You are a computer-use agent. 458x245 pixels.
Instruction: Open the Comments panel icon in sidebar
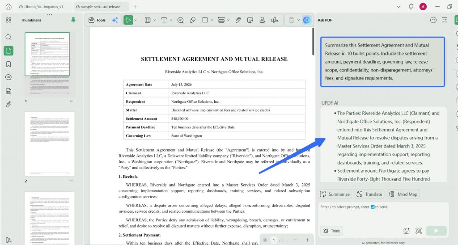click(8, 77)
